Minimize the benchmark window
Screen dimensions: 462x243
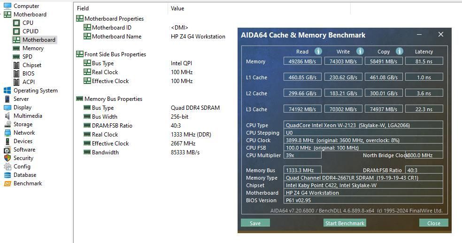point(420,34)
